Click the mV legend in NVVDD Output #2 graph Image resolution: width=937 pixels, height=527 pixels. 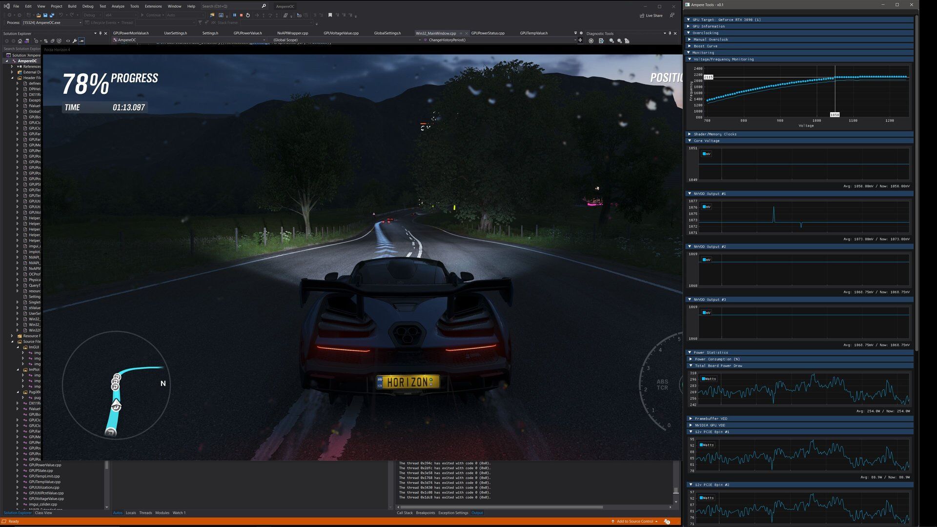point(707,260)
